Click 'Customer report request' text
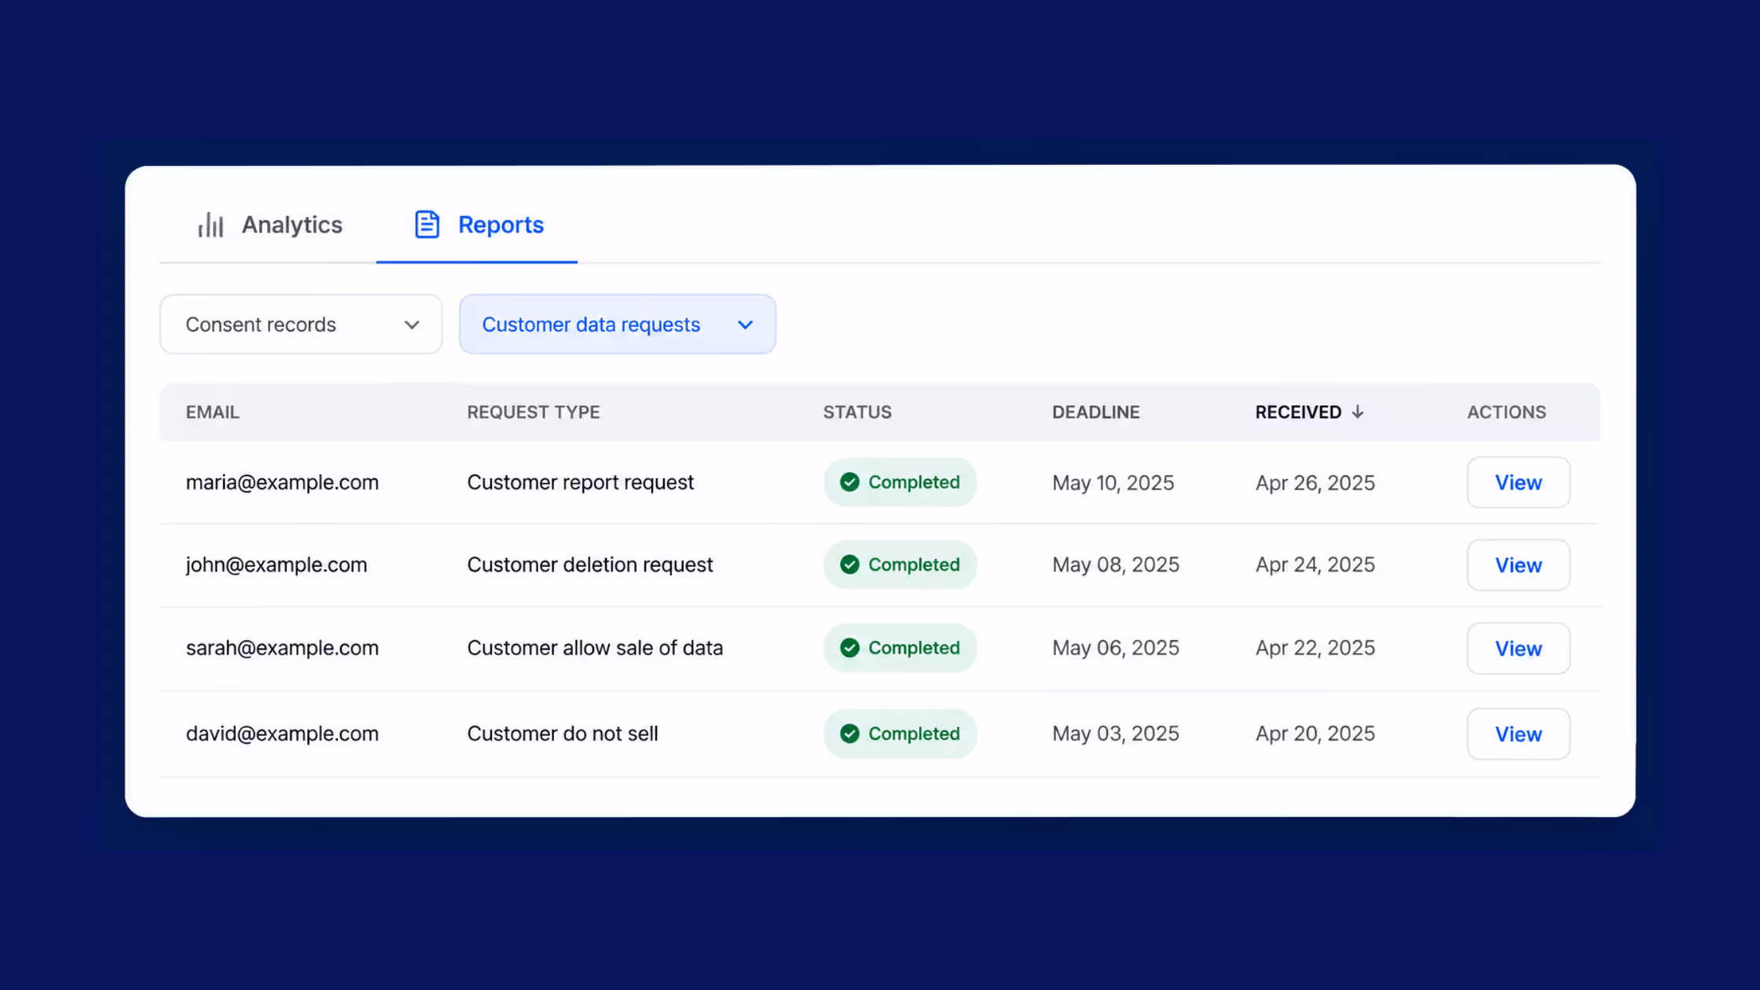Image resolution: width=1760 pixels, height=990 pixels. coord(581,482)
